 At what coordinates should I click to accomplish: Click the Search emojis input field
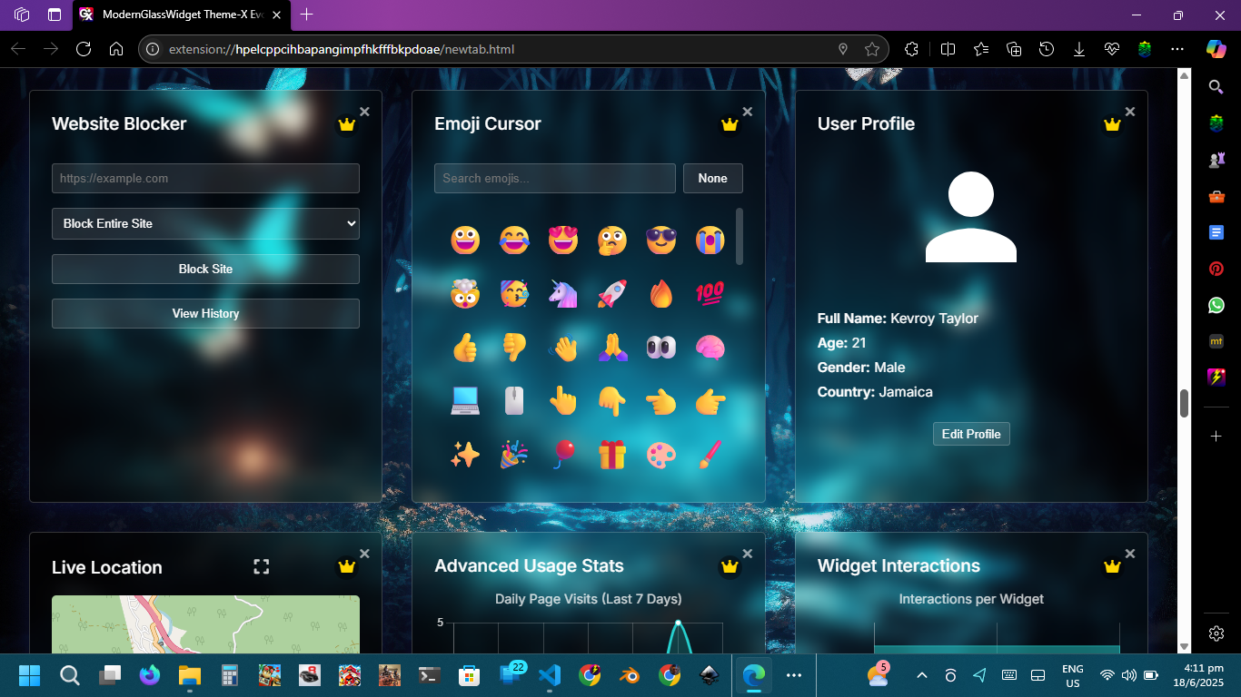[x=554, y=178]
